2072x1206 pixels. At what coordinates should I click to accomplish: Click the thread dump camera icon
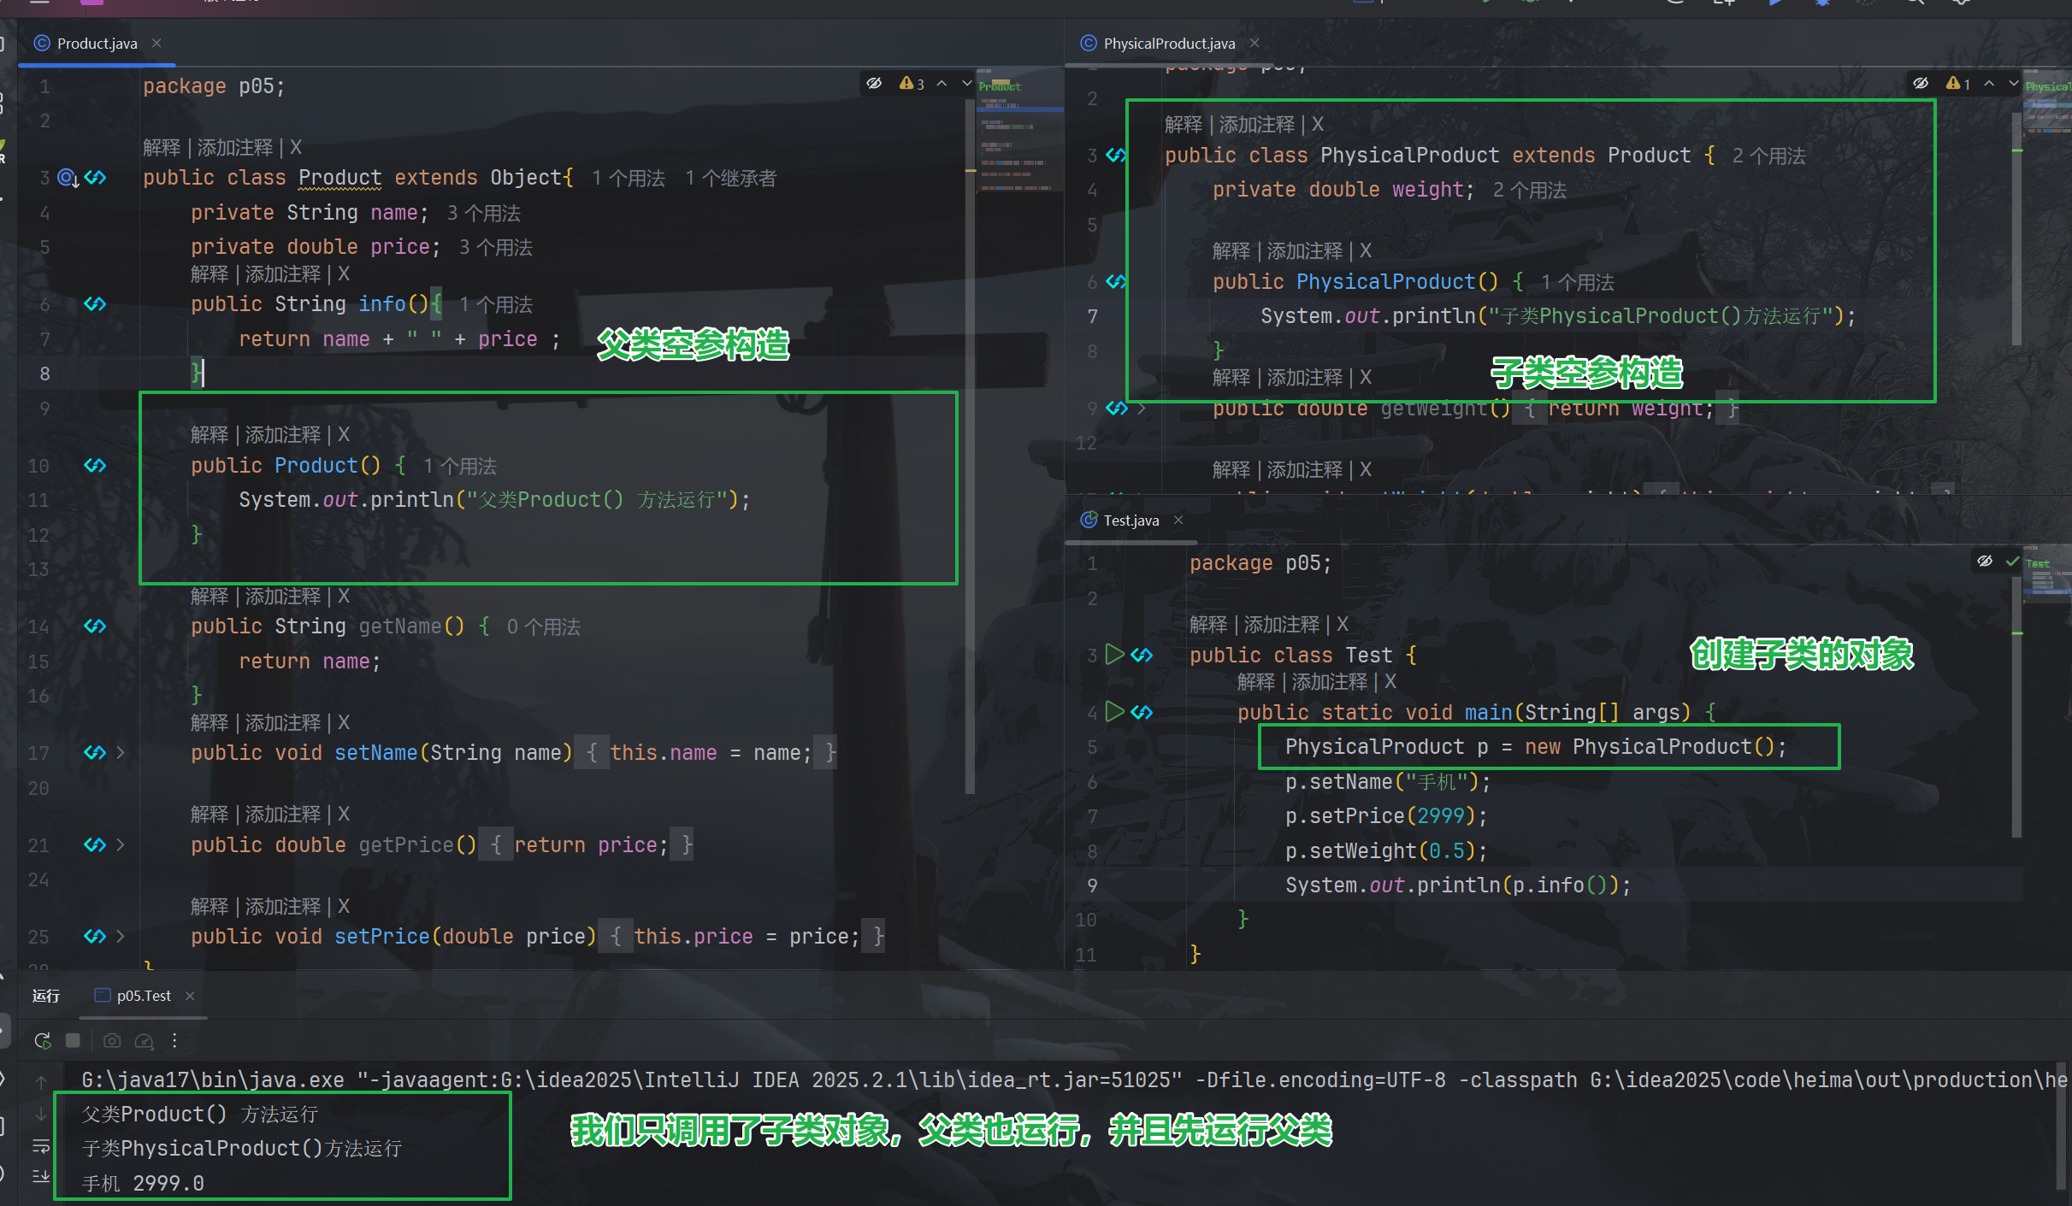click(112, 1040)
